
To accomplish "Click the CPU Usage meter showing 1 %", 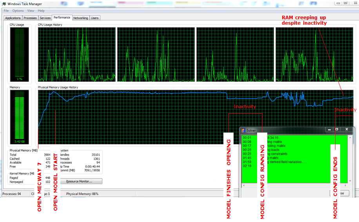I will point(20,55).
